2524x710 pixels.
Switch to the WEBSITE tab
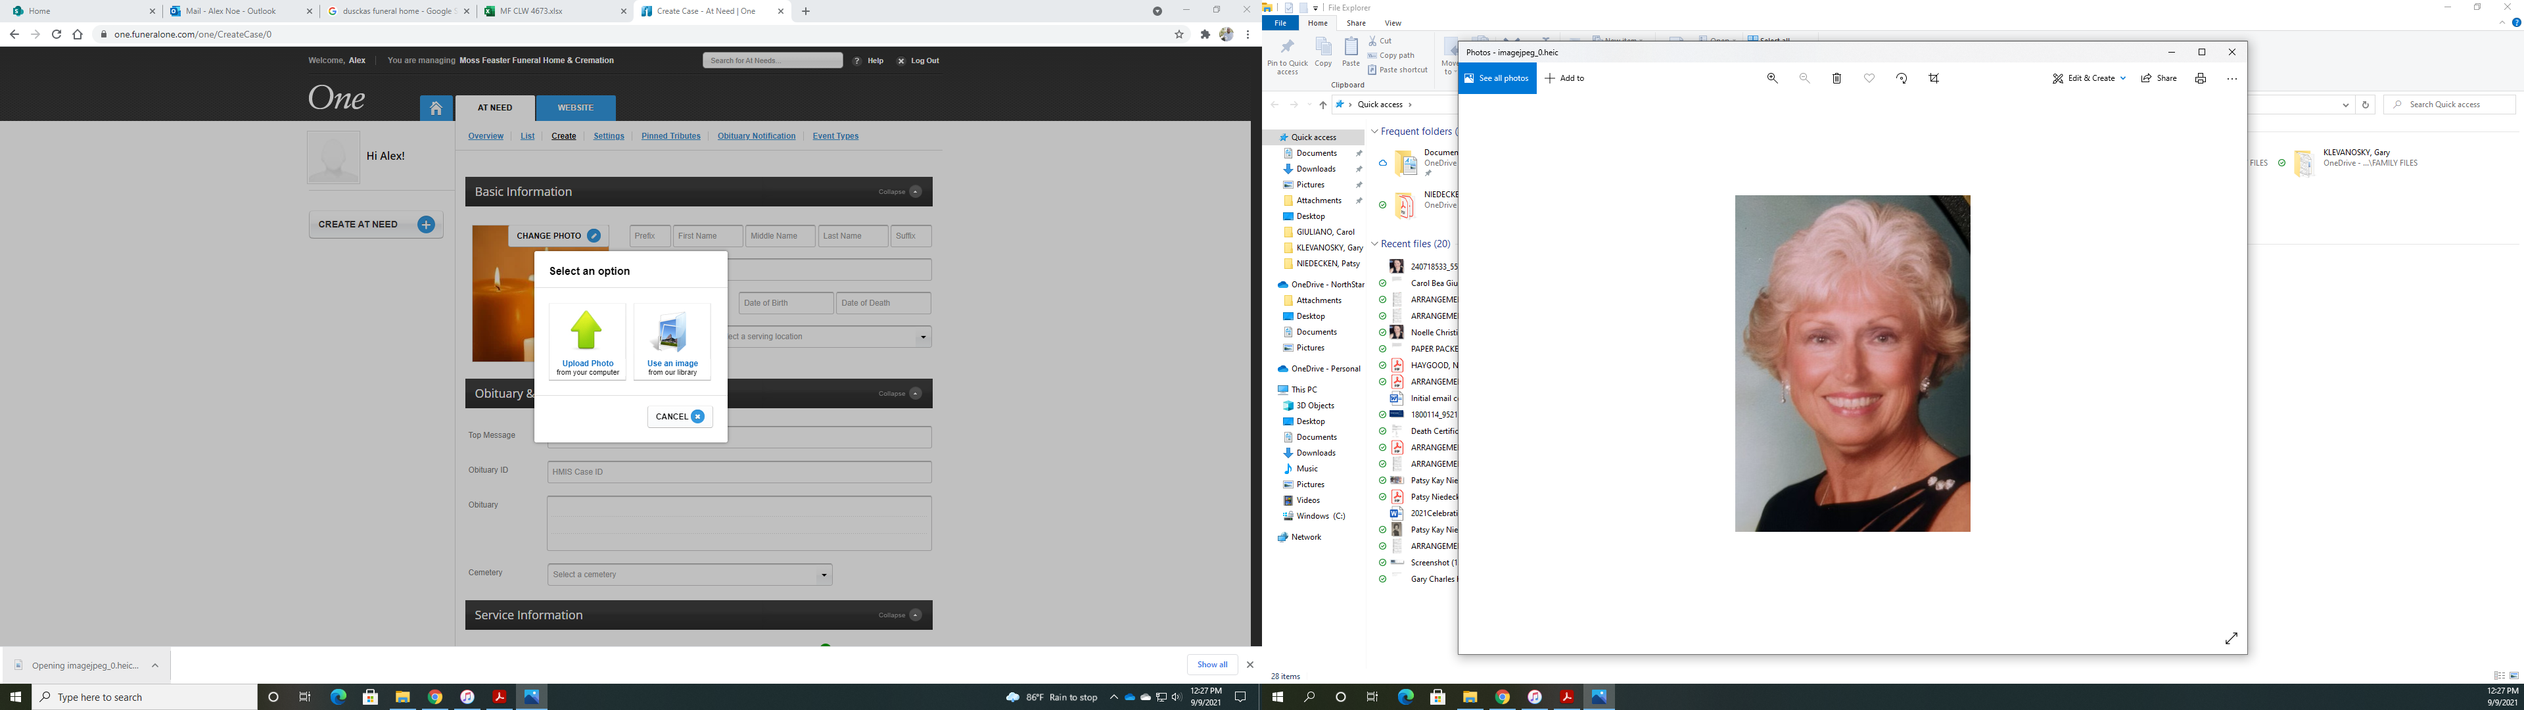click(575, 108)
